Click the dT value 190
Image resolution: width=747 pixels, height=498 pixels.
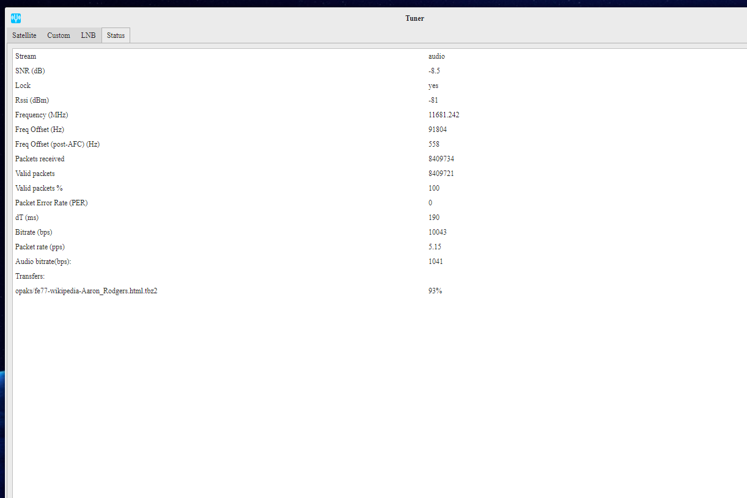tap(434, 218)
